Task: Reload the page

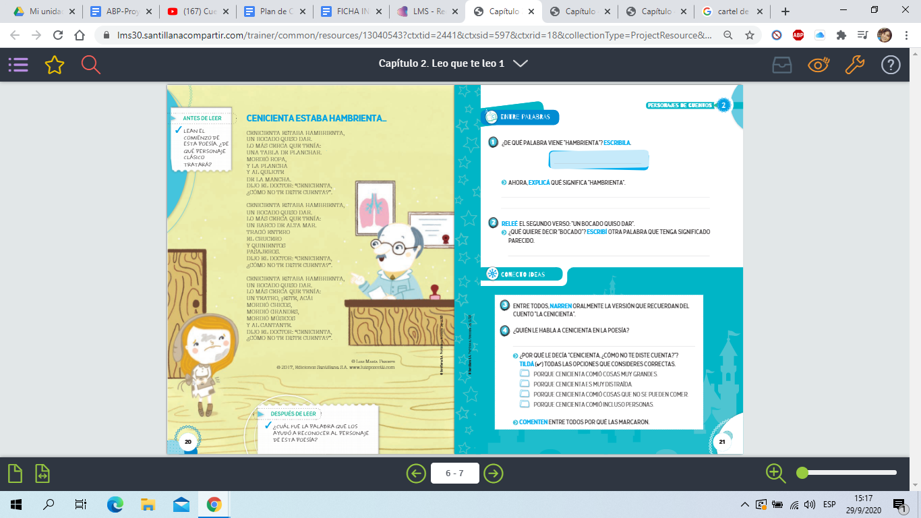Action: [58, 36]
